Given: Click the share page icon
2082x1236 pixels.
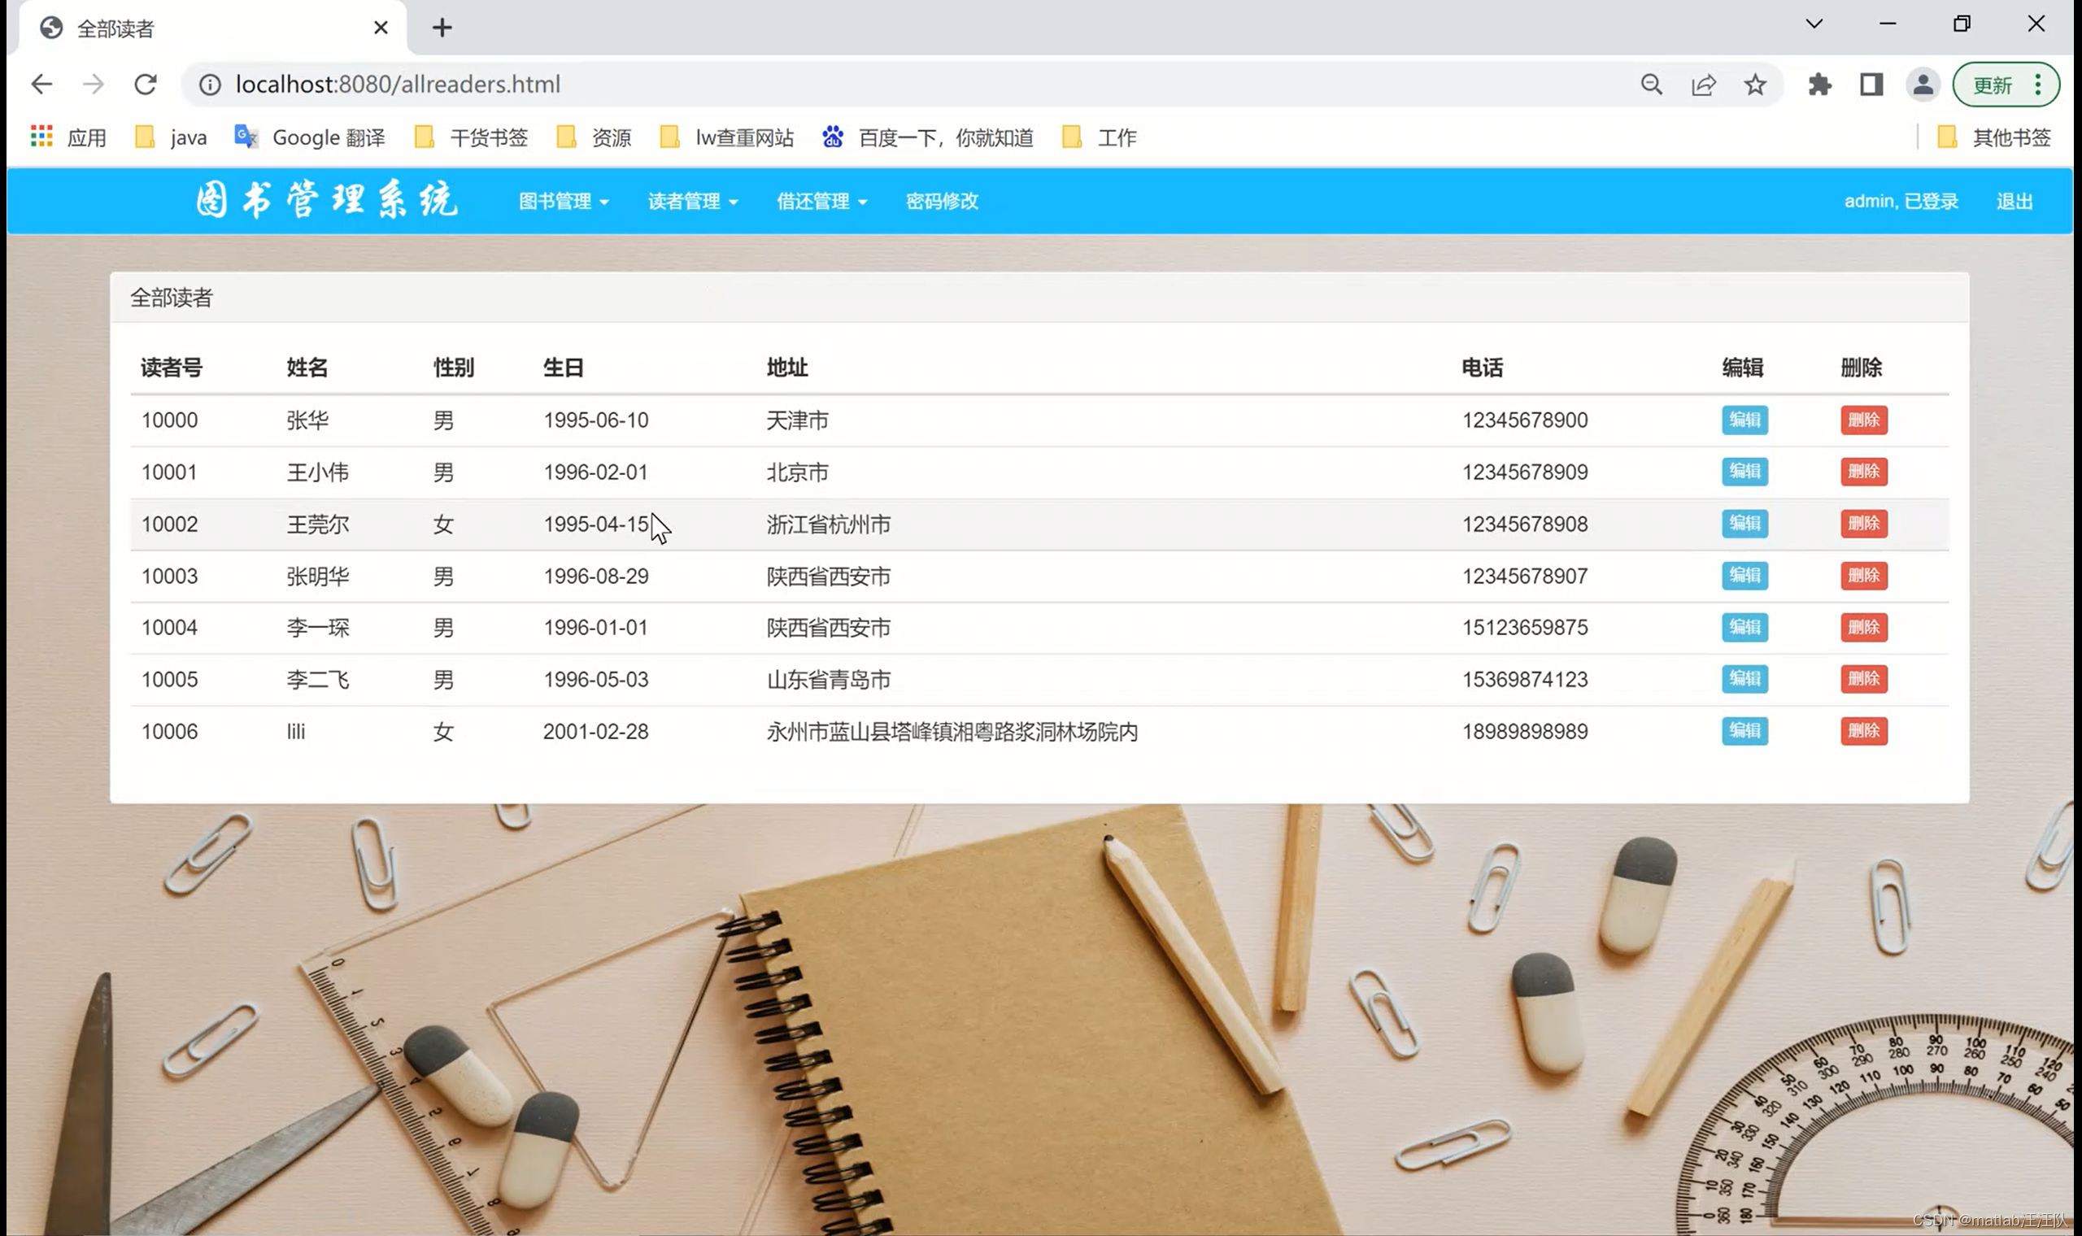Looking at the screenshot, I should tap(1703, 84).
